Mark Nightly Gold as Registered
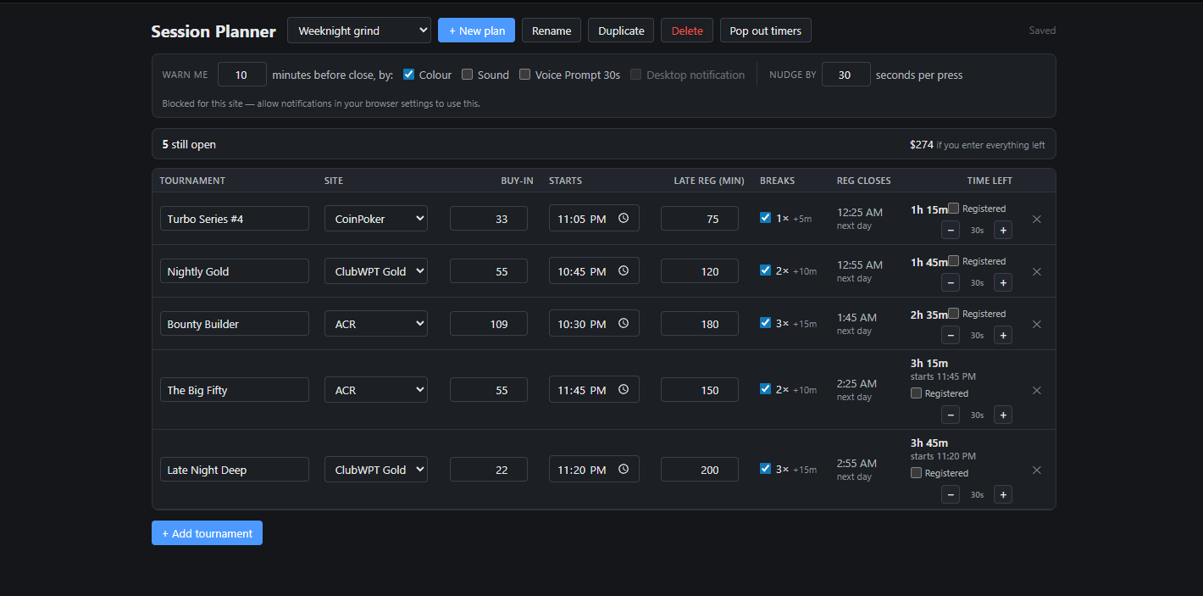Image resolution: width=1203 pixels, height=596 pixels. coord(953,260)
